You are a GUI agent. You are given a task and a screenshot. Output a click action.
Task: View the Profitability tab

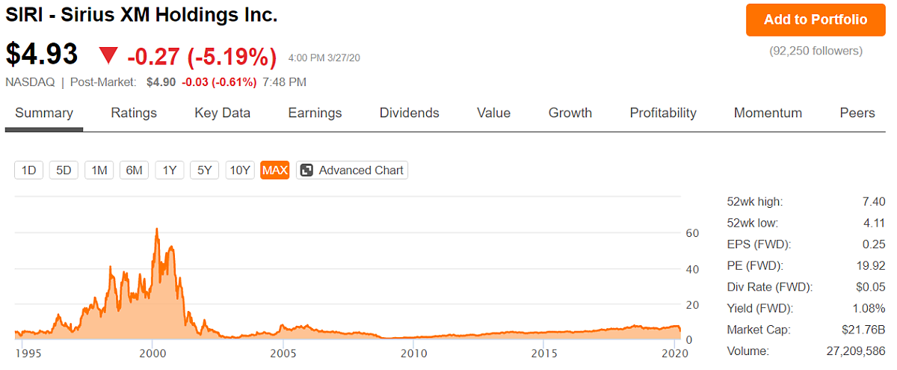click(663, 113)
